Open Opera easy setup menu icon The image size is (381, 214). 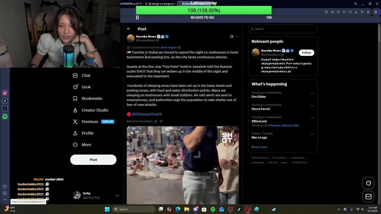(362, 12)
